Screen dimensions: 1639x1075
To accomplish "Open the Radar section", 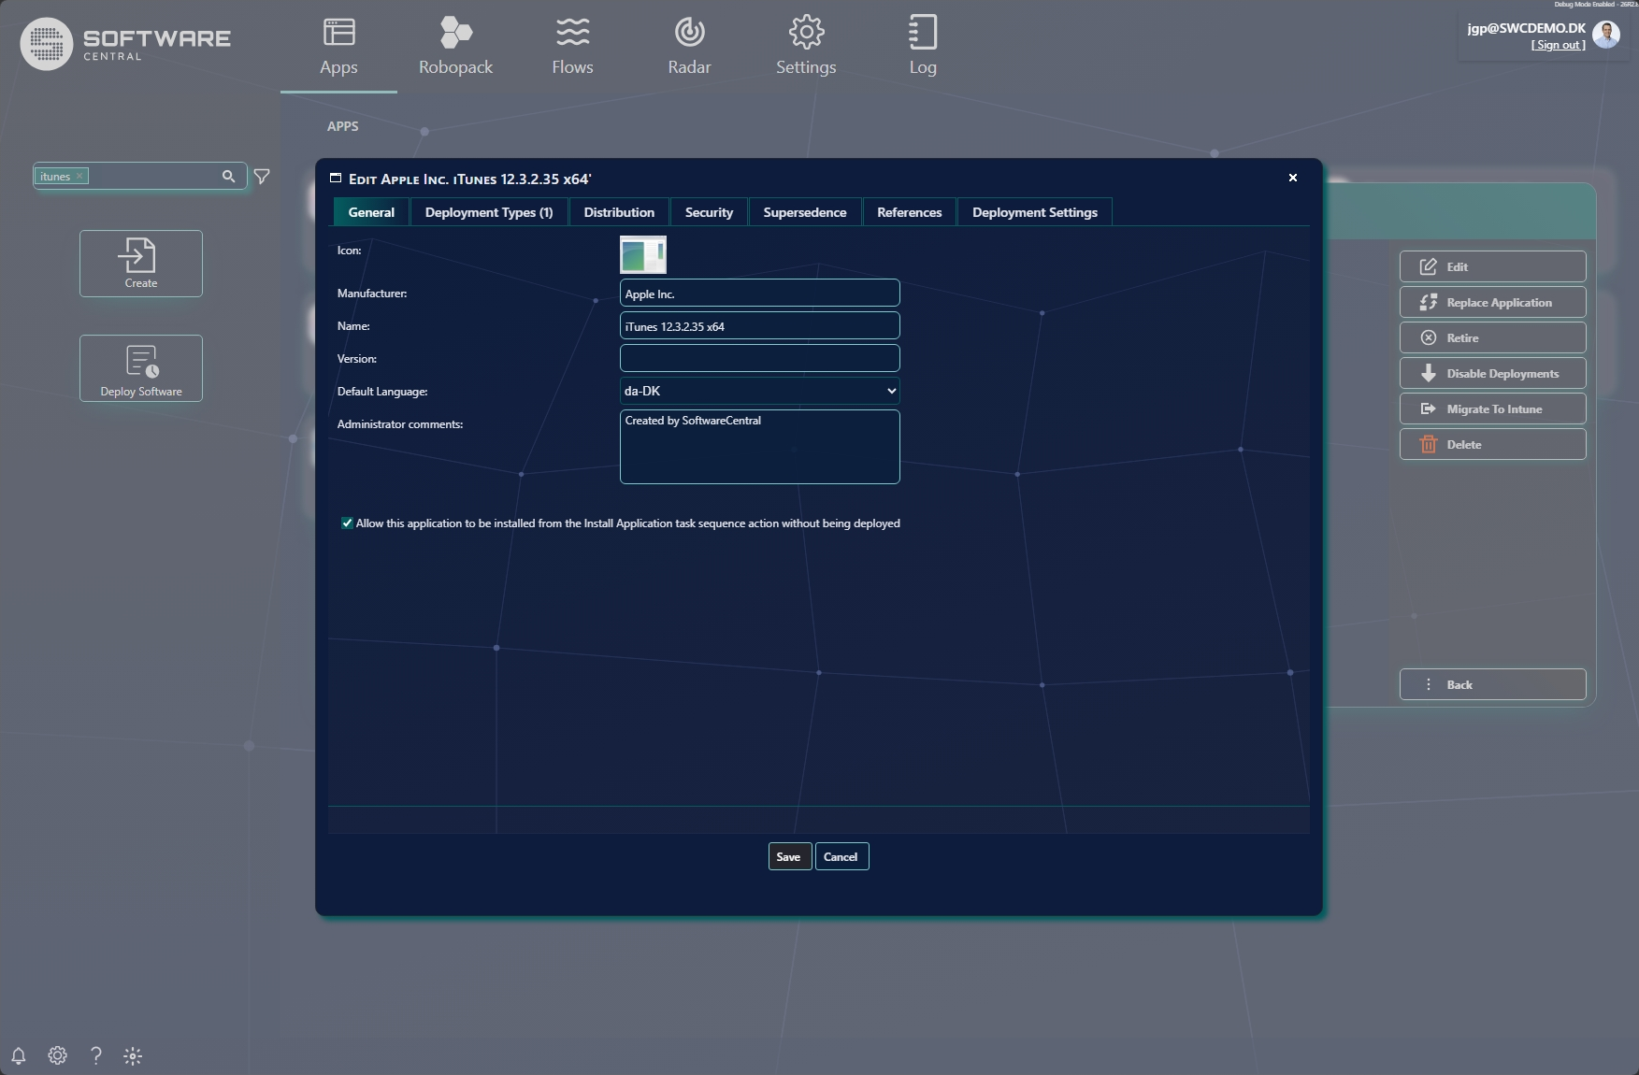I will click(689, 47).
